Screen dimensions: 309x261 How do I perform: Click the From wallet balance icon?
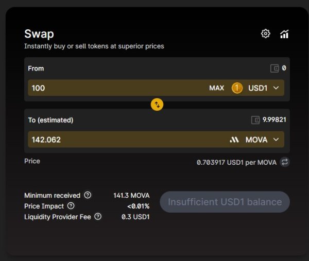pos(274,68)
